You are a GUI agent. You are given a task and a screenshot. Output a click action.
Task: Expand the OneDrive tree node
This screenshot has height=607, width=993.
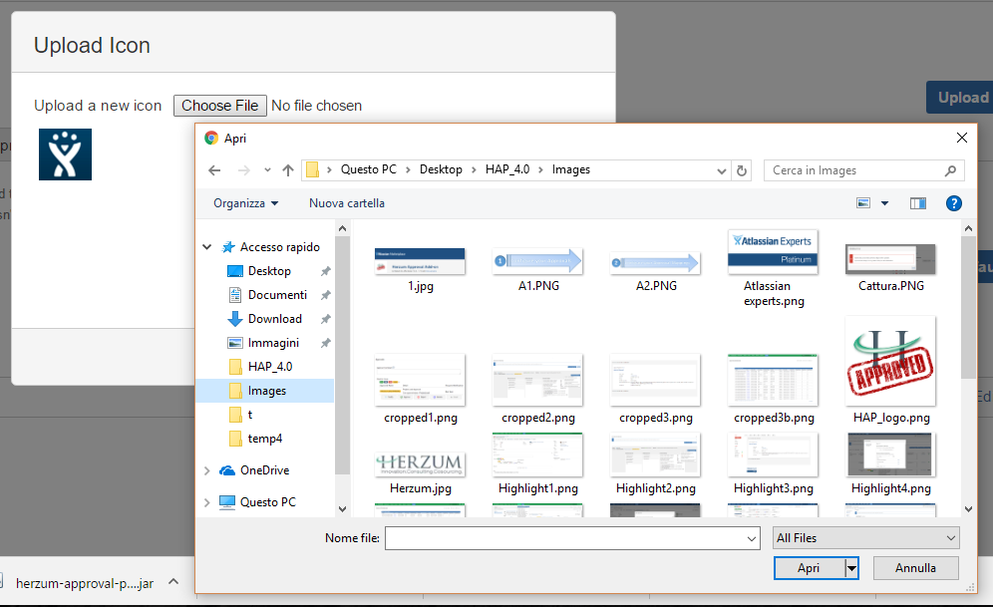[x=207, y=470]
